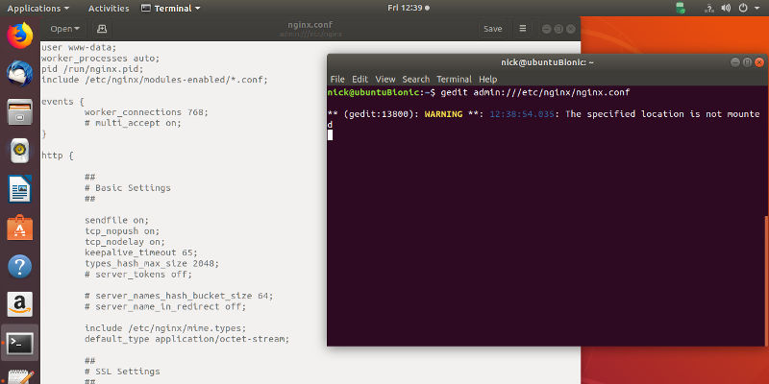769x384 pixels.
Task: Open Thunderbird mail from the dock
Action: coord(19,73)
